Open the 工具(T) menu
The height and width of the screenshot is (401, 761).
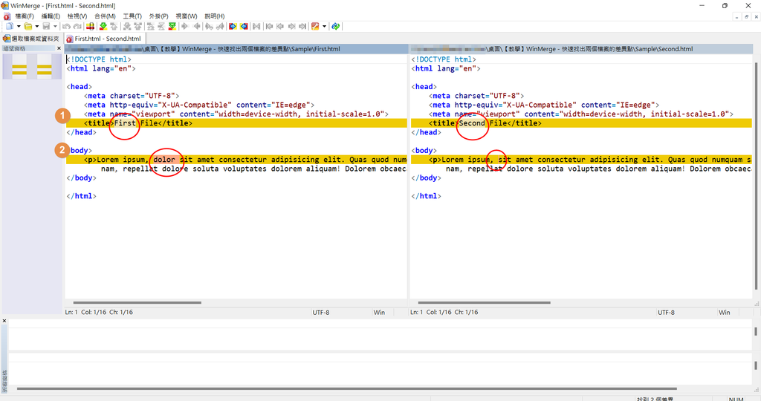132,16
